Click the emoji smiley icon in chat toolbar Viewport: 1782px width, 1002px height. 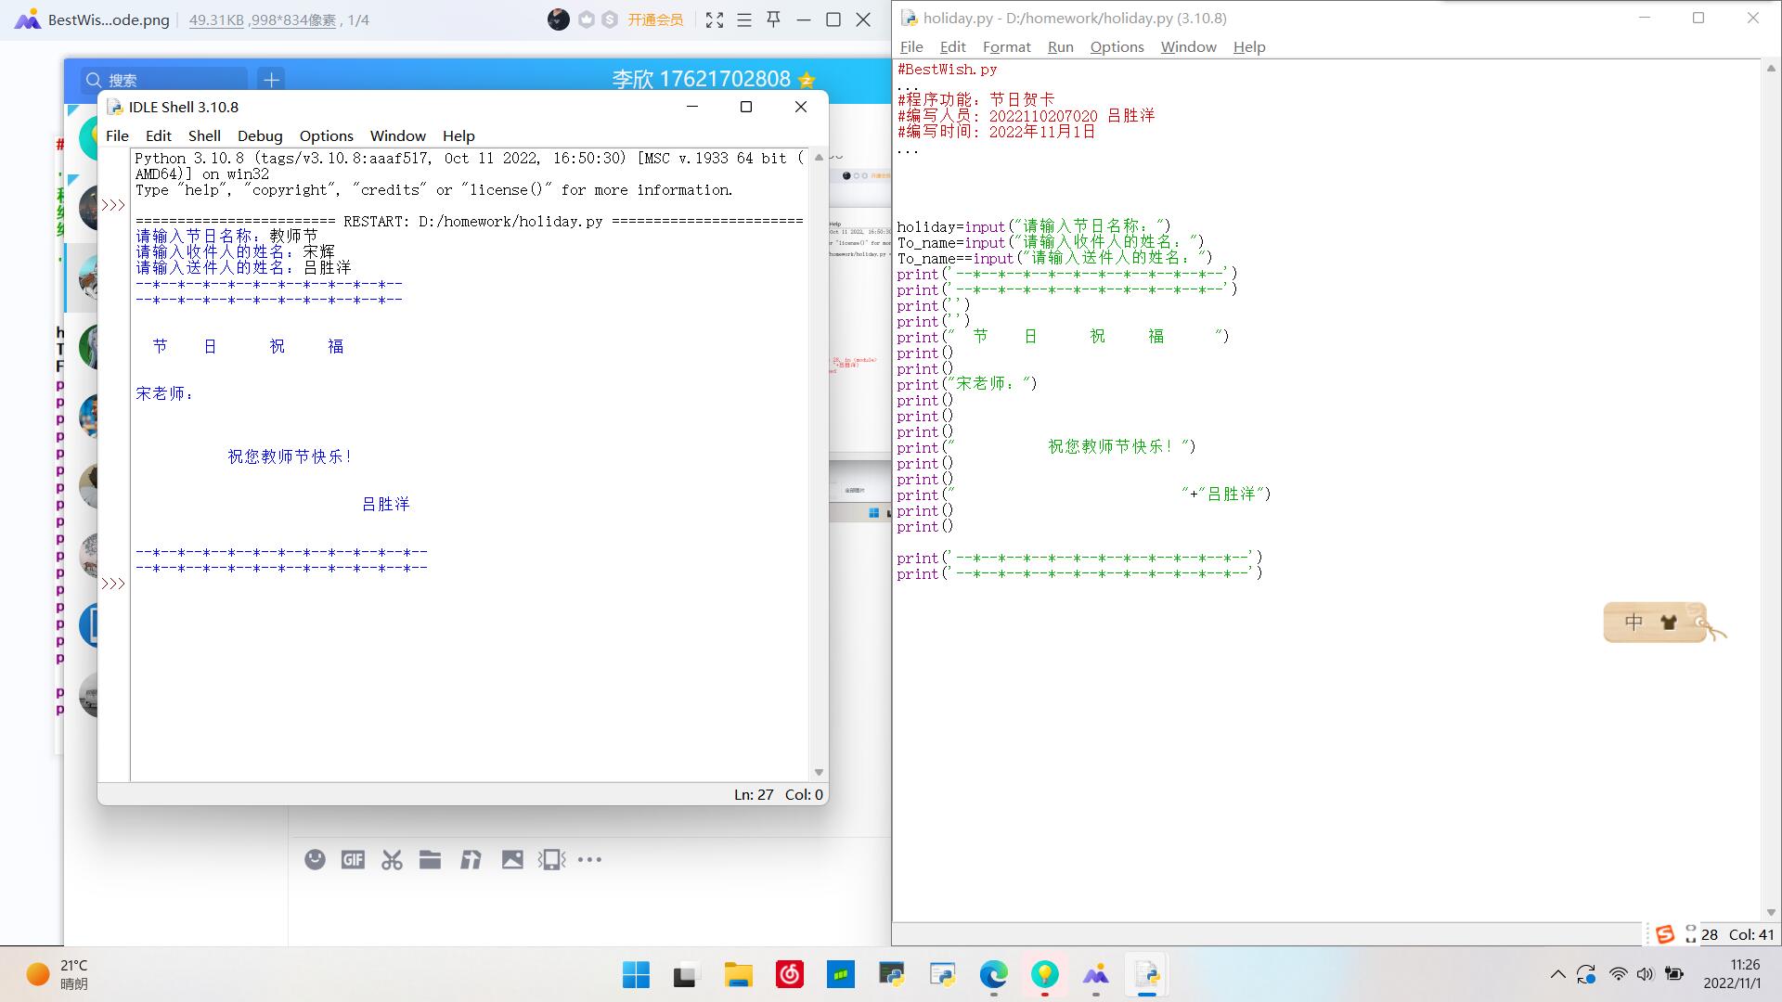click(x=315, y=860)
